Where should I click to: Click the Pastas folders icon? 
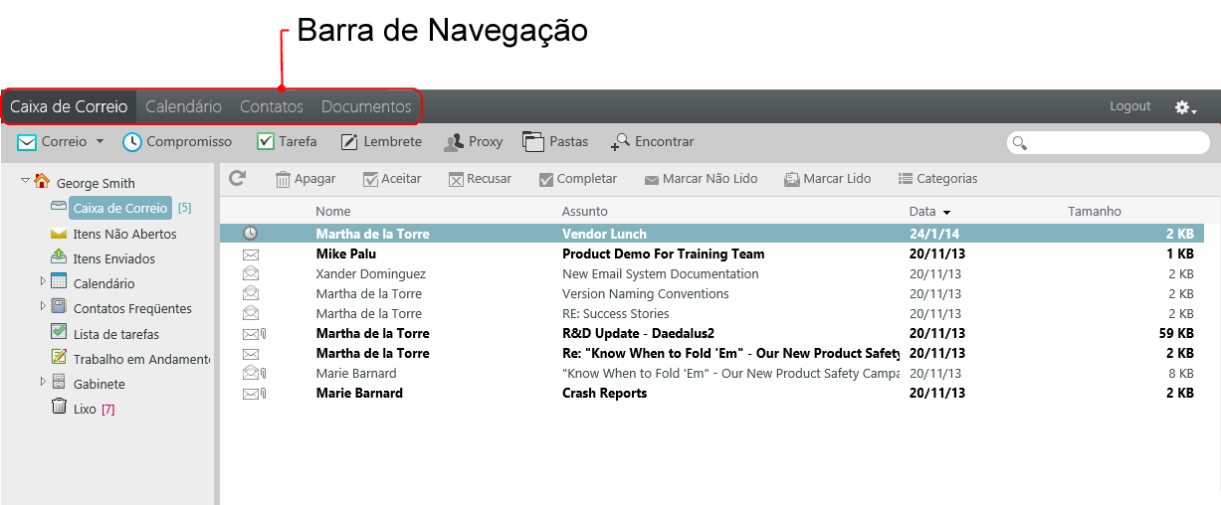(533, 142)
